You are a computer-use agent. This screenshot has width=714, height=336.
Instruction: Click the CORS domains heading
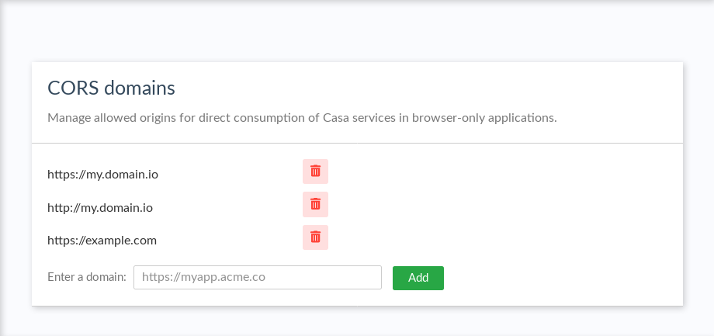click(111, 88)
